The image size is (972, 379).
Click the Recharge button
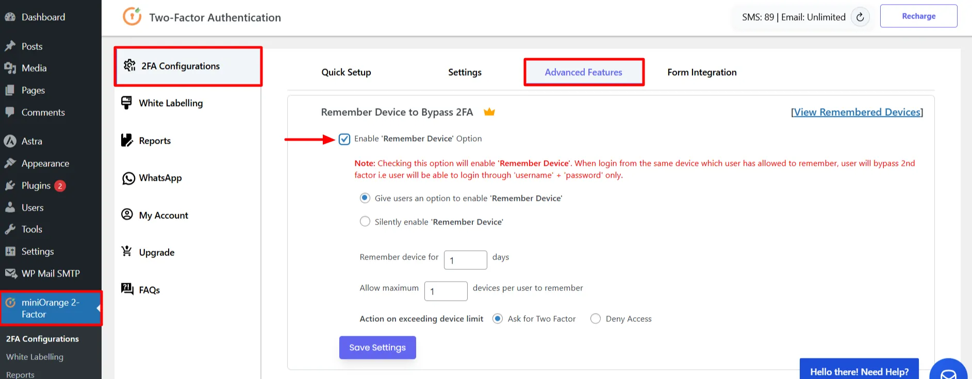click(x=919, y=16)
